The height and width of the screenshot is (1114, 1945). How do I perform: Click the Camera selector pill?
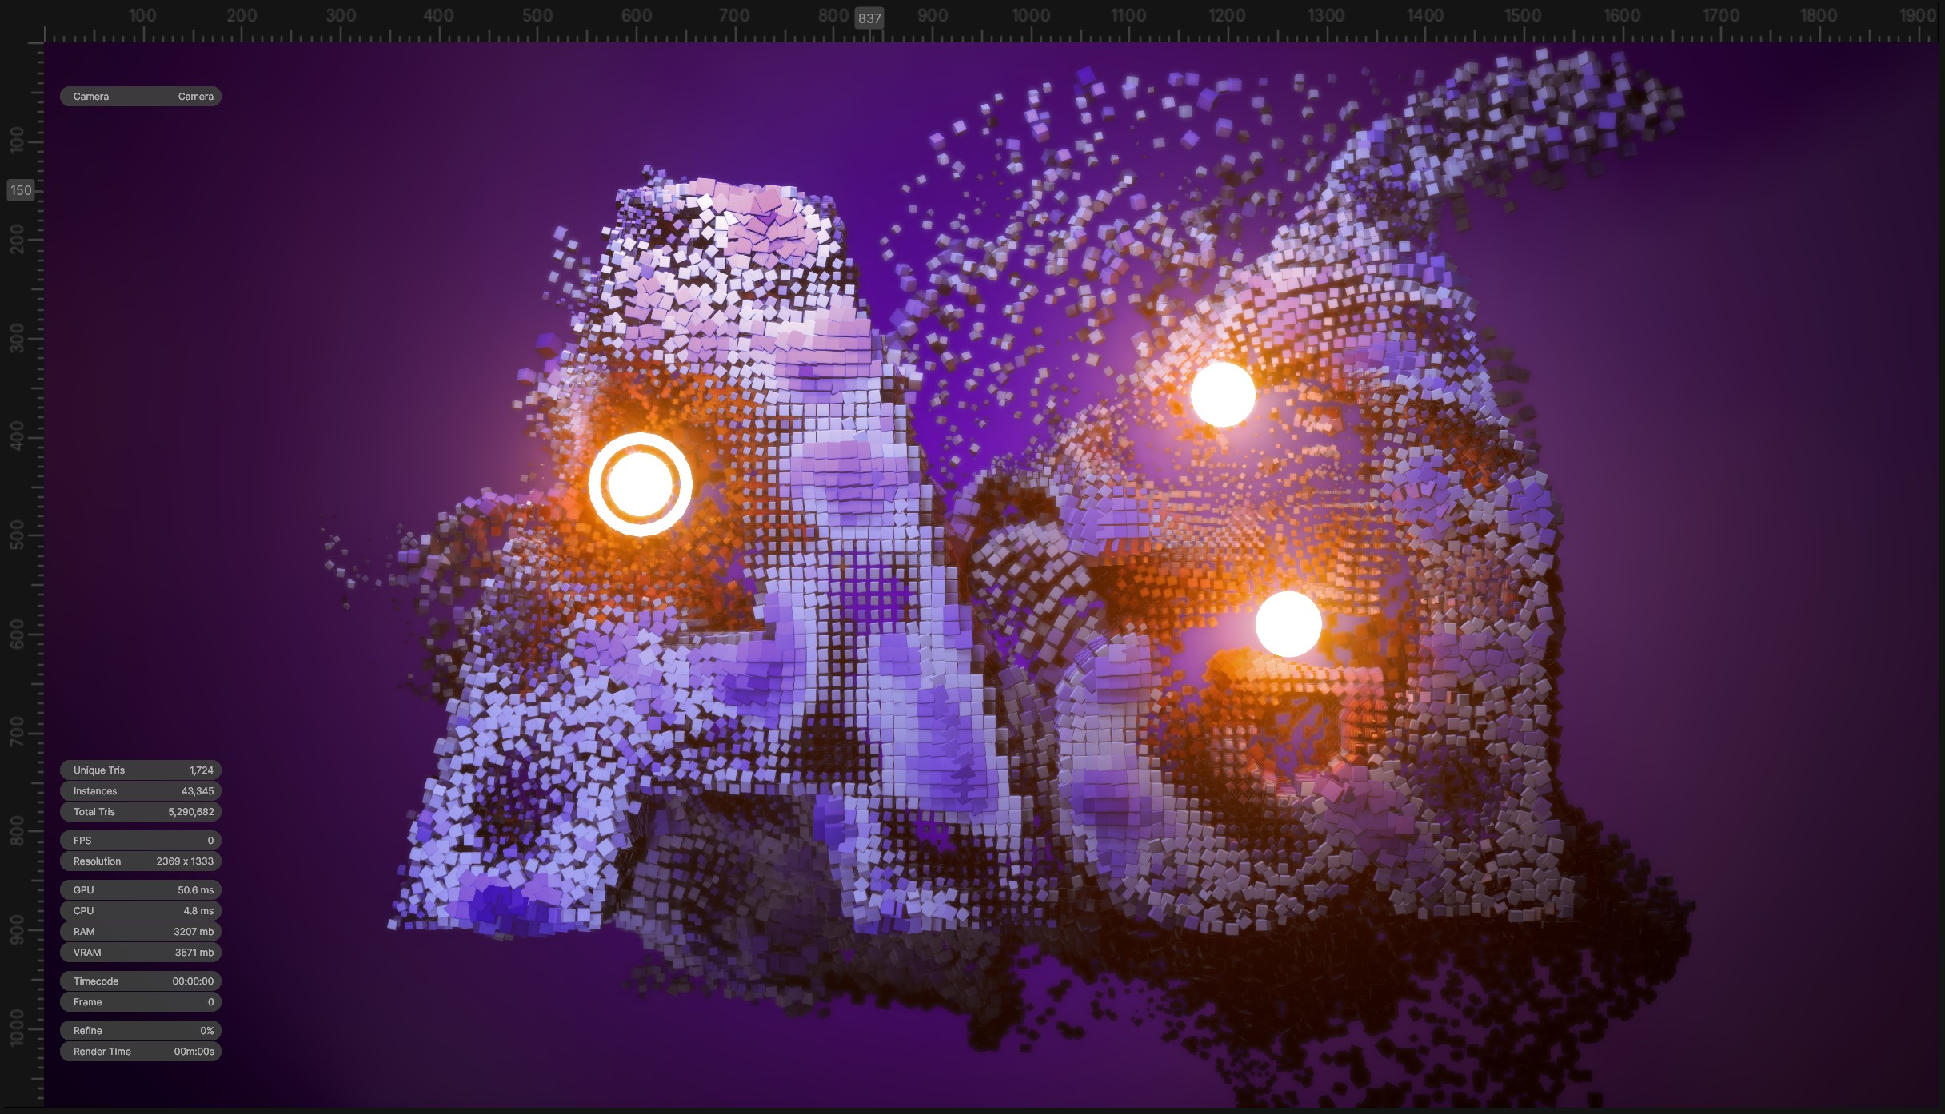(x=140, y=97)
